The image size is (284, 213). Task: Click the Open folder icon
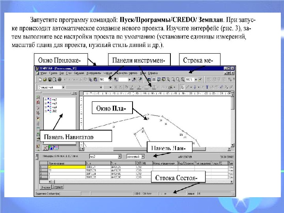pos(45,79)
